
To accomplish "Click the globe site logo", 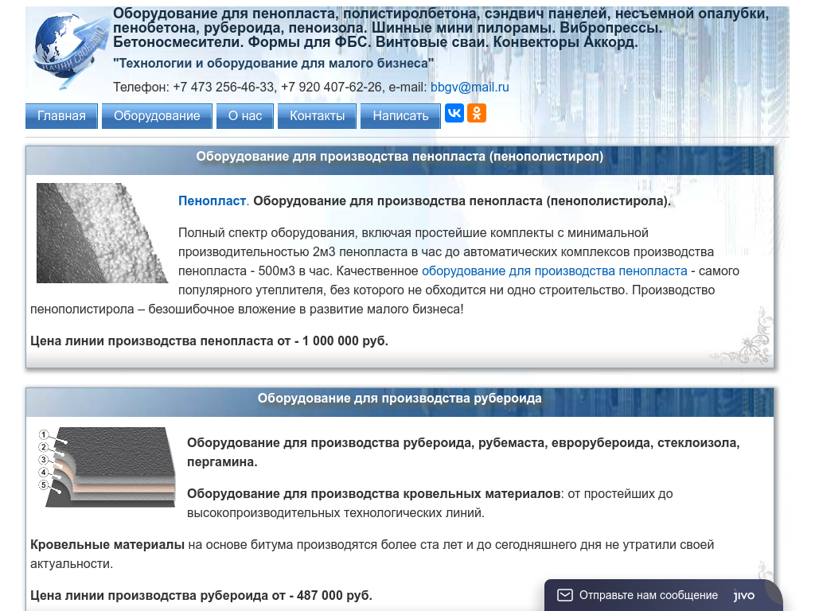I will click(x=70, y=51).
